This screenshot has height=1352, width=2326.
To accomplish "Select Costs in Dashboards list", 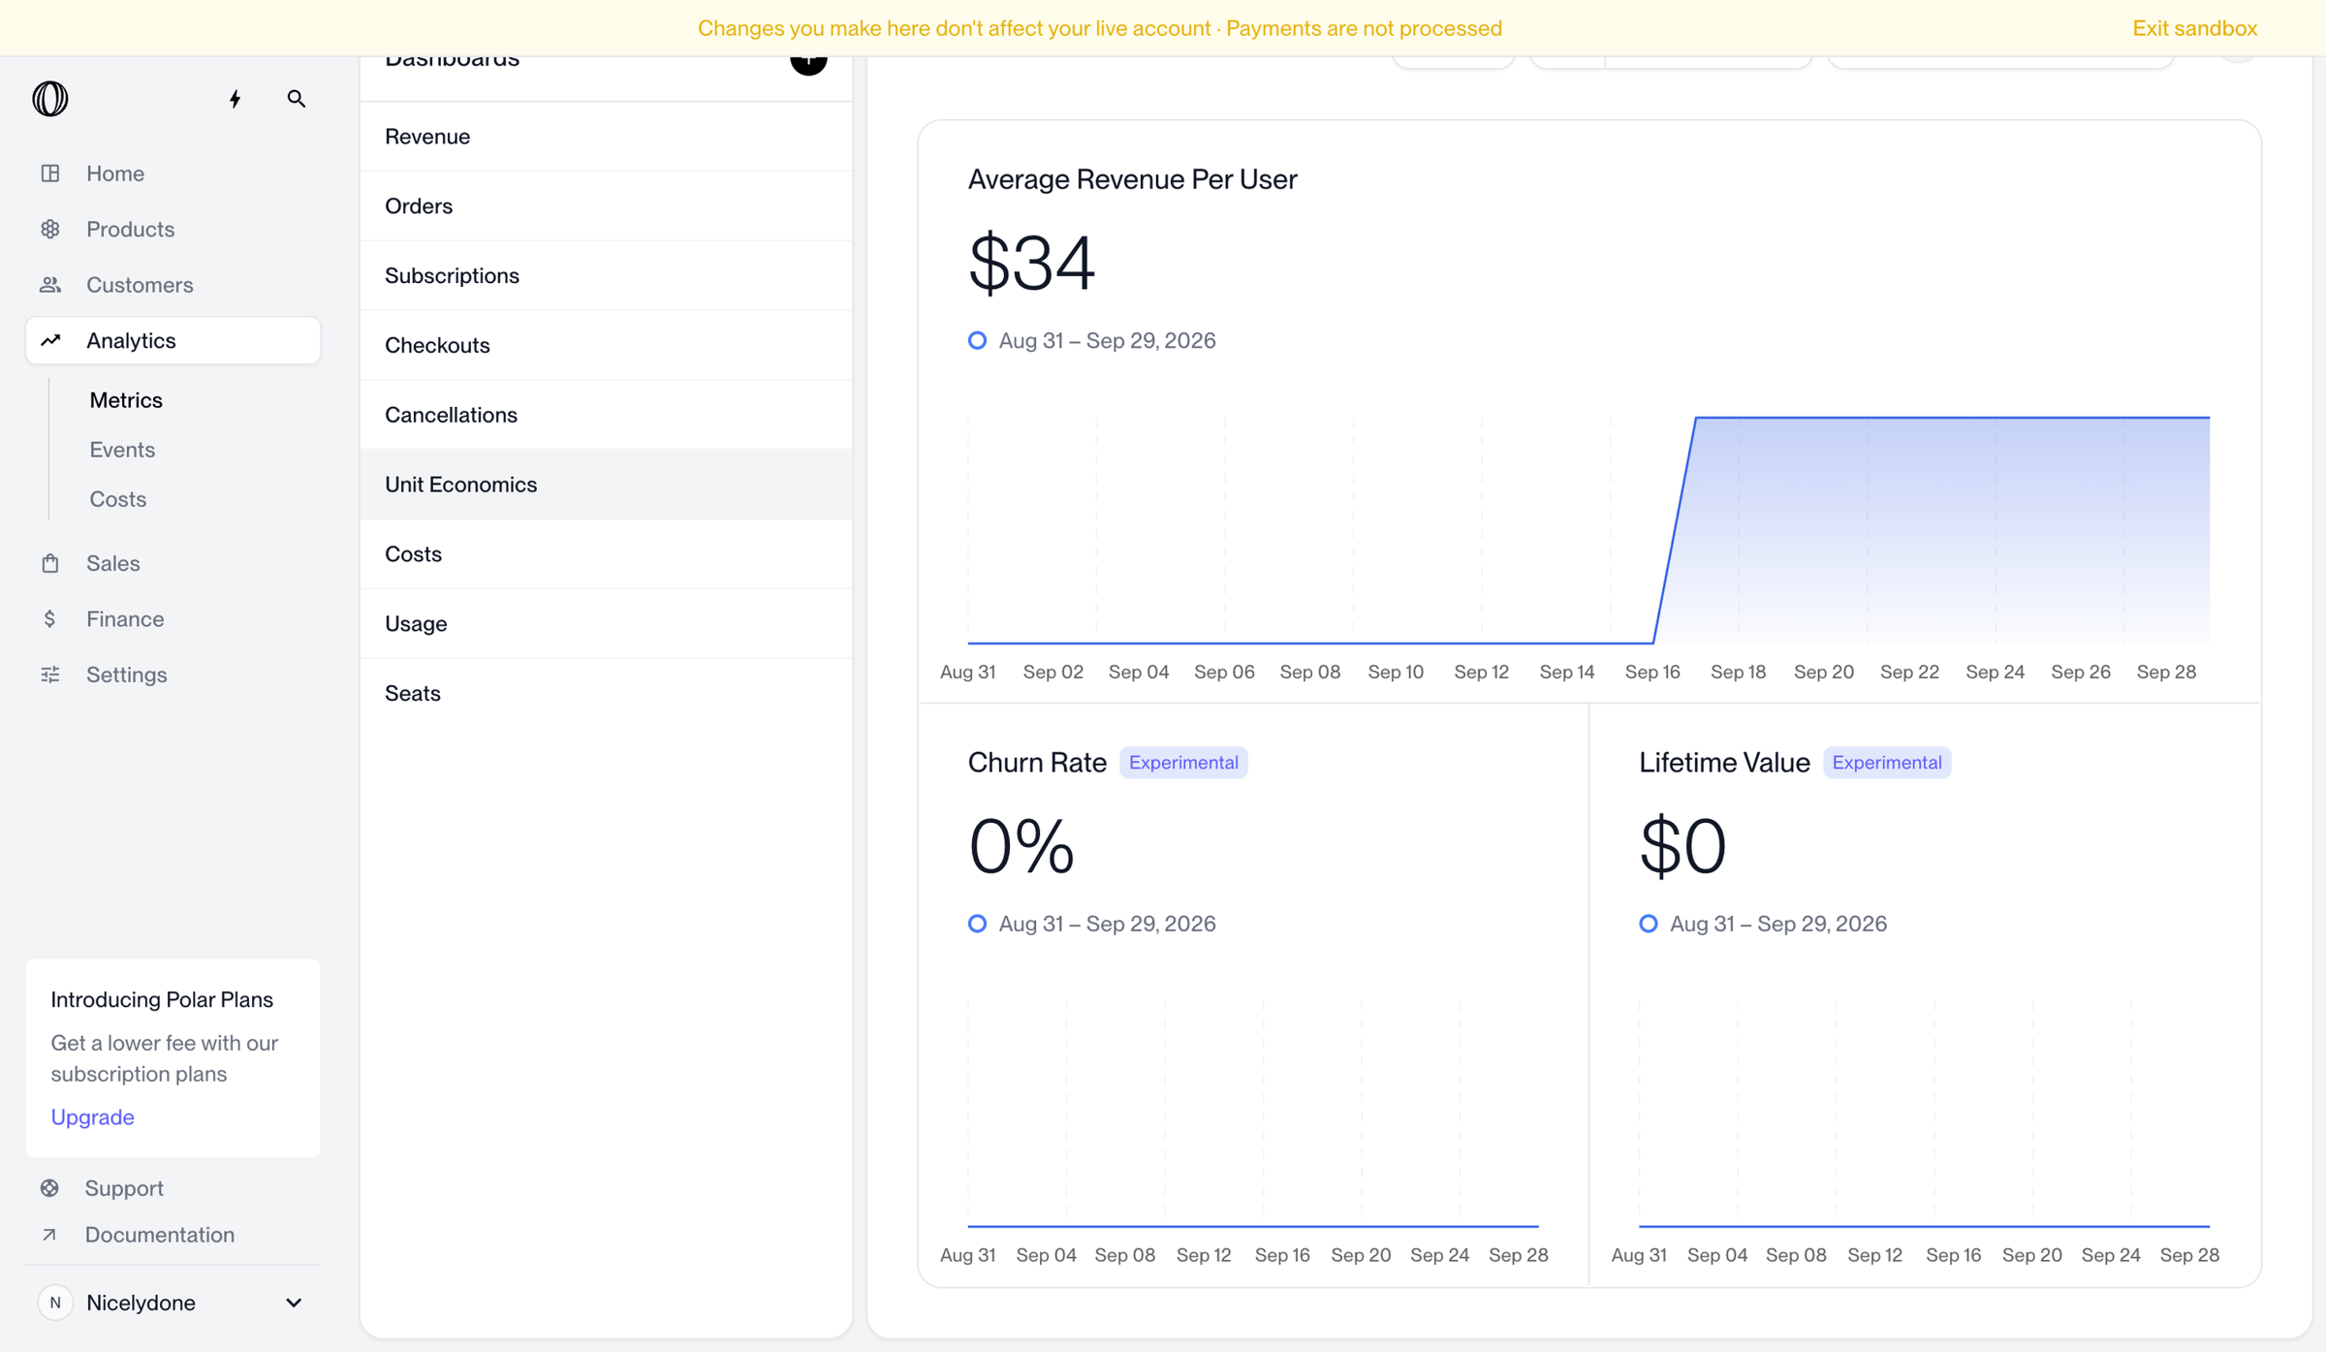I will 606,554.
